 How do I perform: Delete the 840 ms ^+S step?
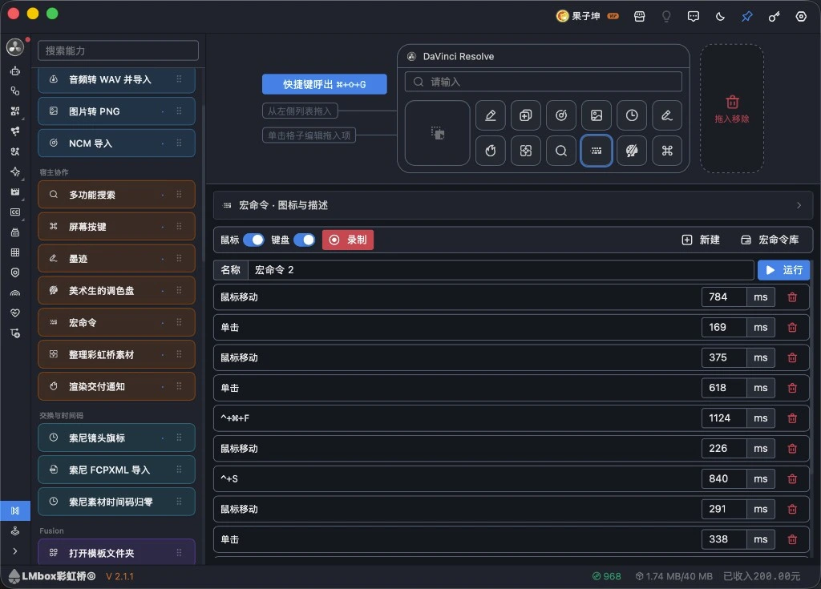(x=792, y=478)
